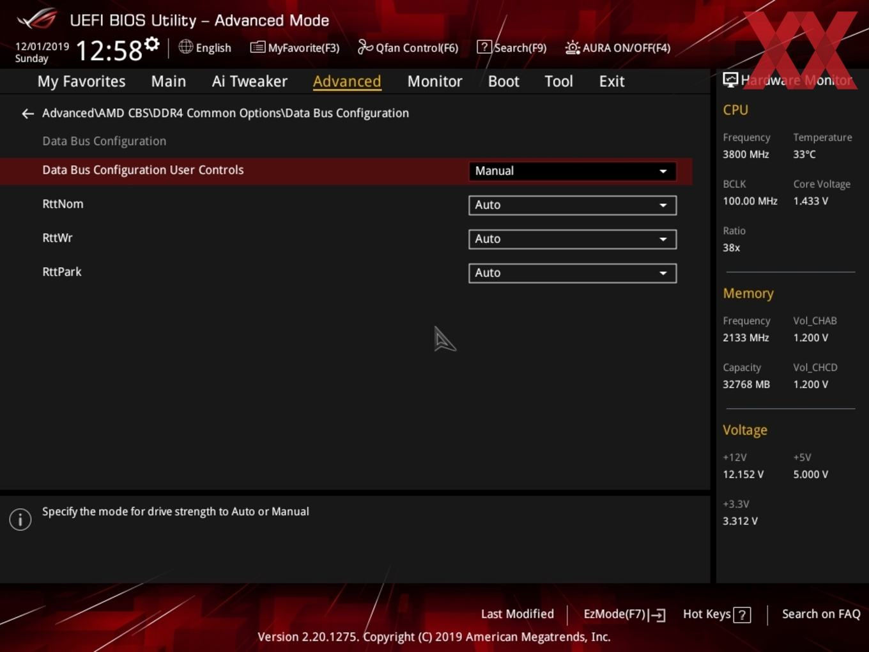Click the Hardware Monitor screen icon
The width and height of the screenshot is (869, 652).
point(730,80)
